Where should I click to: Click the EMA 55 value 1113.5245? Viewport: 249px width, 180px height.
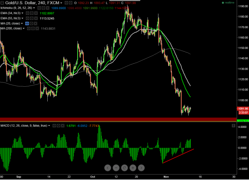point(47,19)
